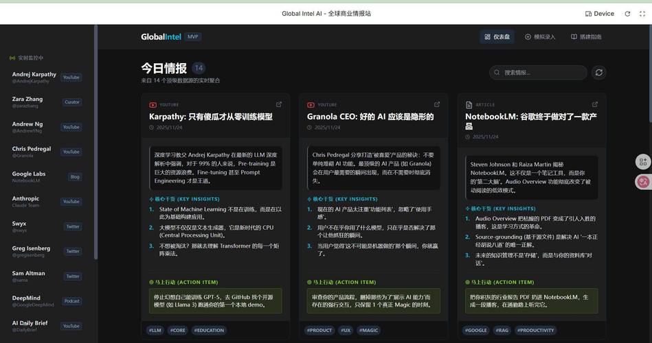Open the 搭建指南 tab
The height and width of the screenshot is (343, 652).
(x=586, y=36)
